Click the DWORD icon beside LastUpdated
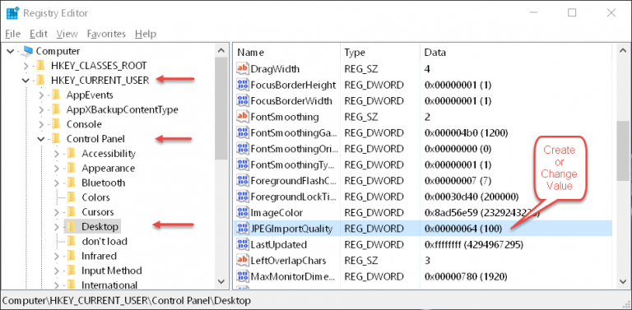Screen dimensions: 632x310 243,244
